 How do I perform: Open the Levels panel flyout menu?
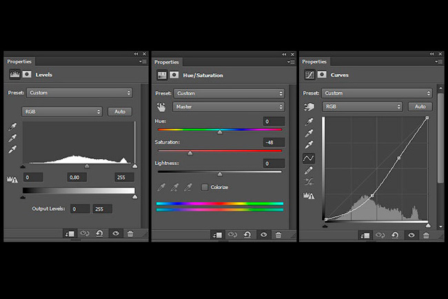pos(143,61)
